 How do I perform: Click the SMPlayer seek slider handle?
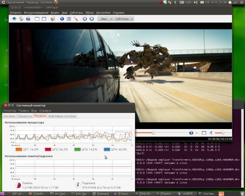154,133
